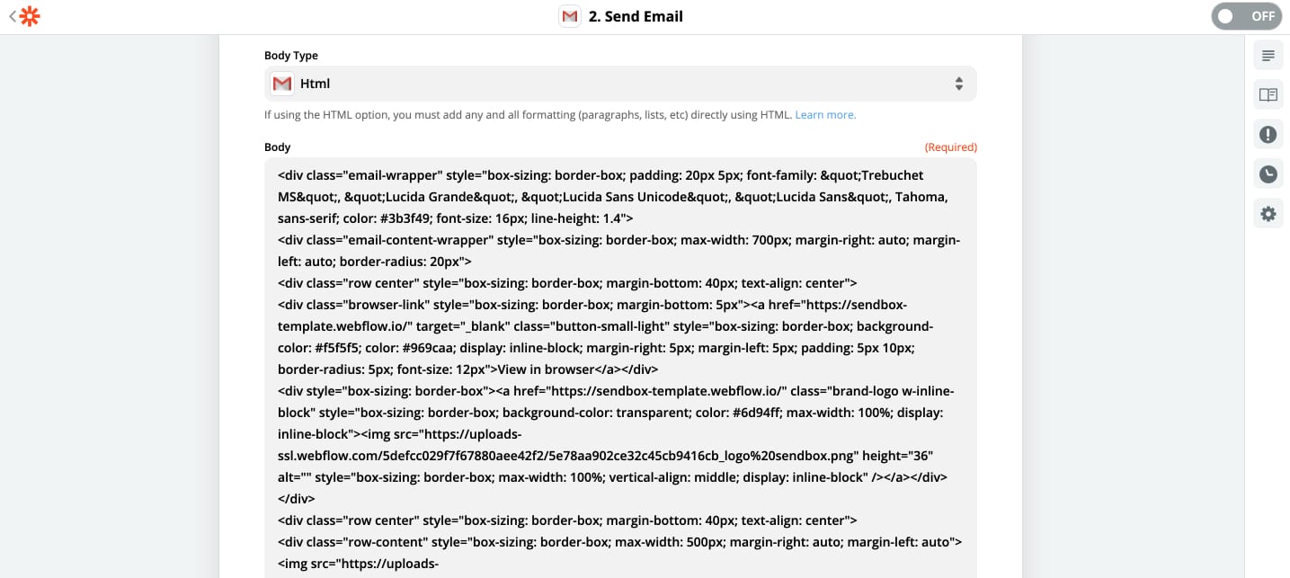Click the dropdown arrows on Body Type field
This screenshot has width=1290, height=578.
[958, 84]
